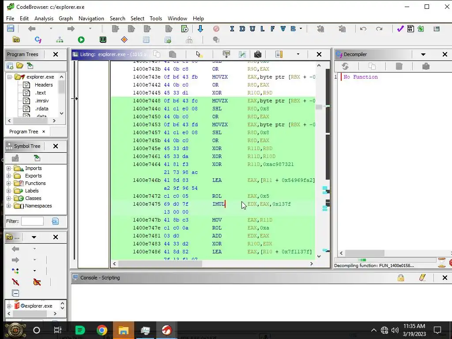452x339 pixels.
Task: Go forward with the right arrow toolbar button
Action: (71, 29)
